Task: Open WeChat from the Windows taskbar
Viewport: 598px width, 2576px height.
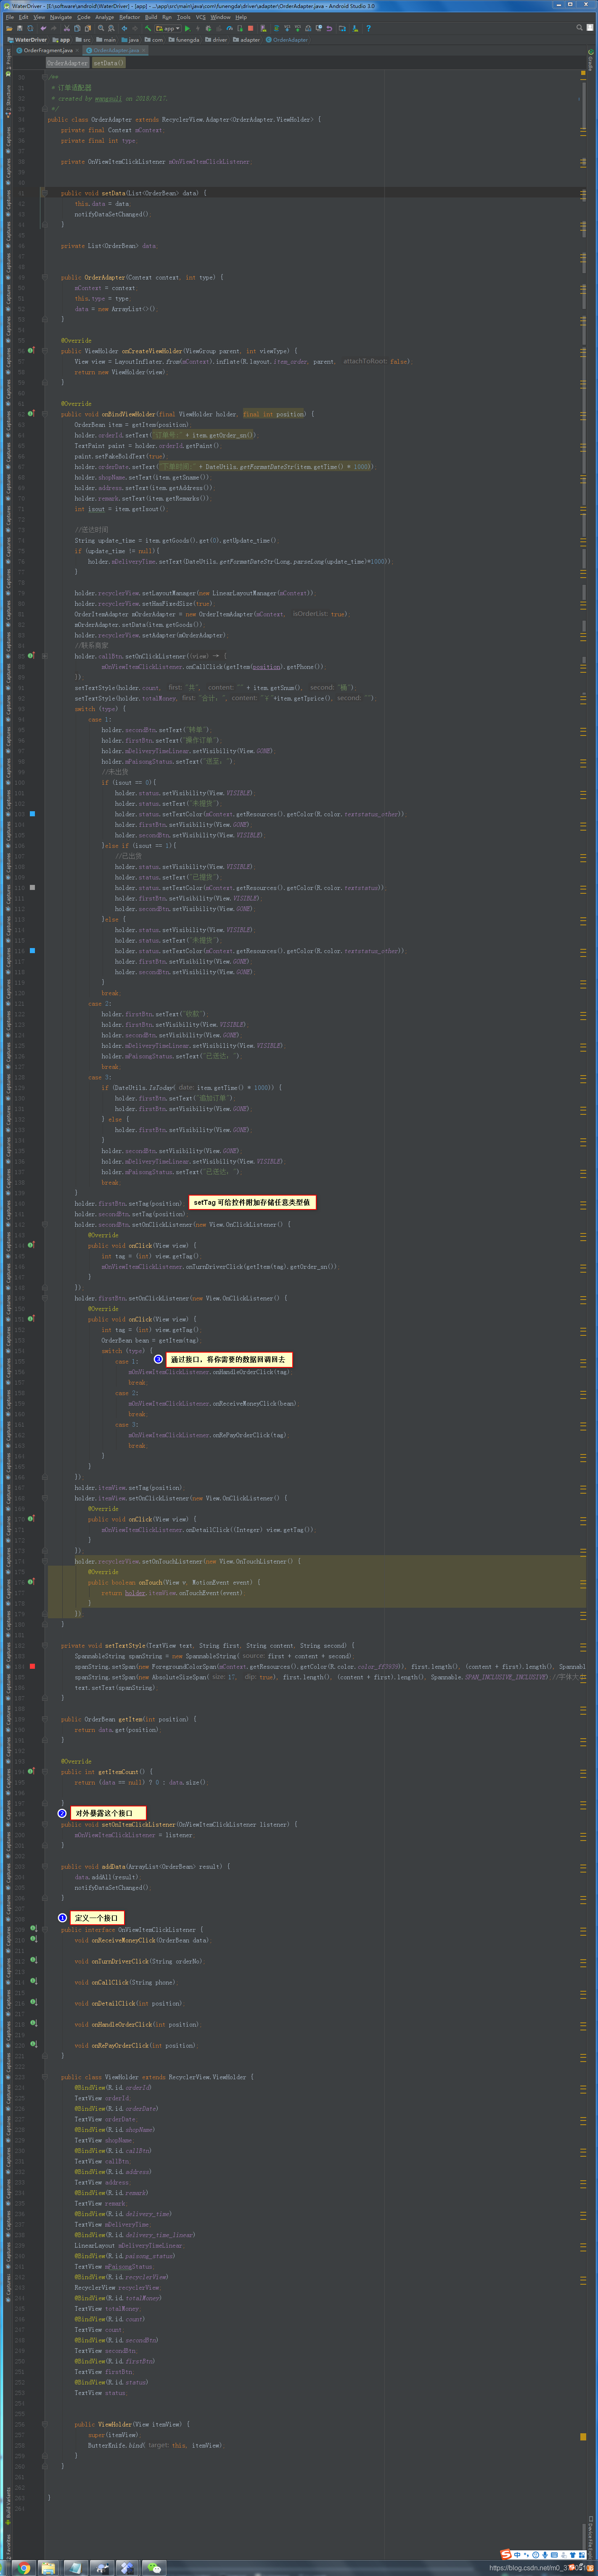Action: tap(154, 2567)
